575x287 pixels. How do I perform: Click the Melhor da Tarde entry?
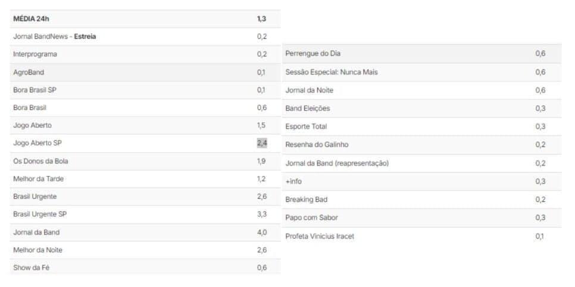[39, 179]
